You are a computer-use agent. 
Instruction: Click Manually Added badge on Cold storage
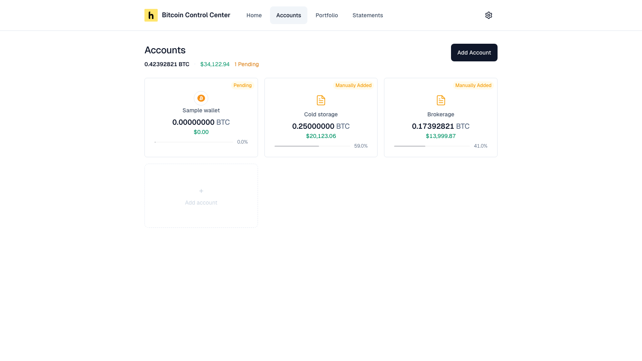354,85
